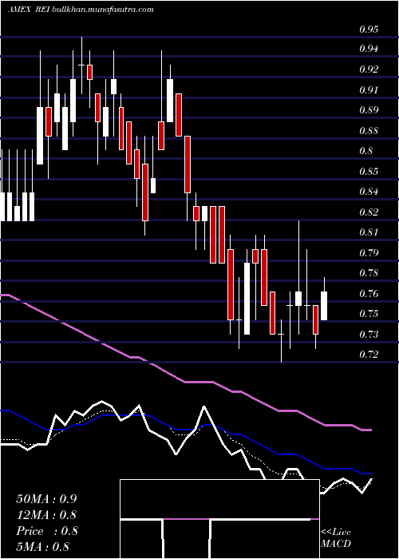Click the 'Price : 0.8' legend text

tap(46, 531)
